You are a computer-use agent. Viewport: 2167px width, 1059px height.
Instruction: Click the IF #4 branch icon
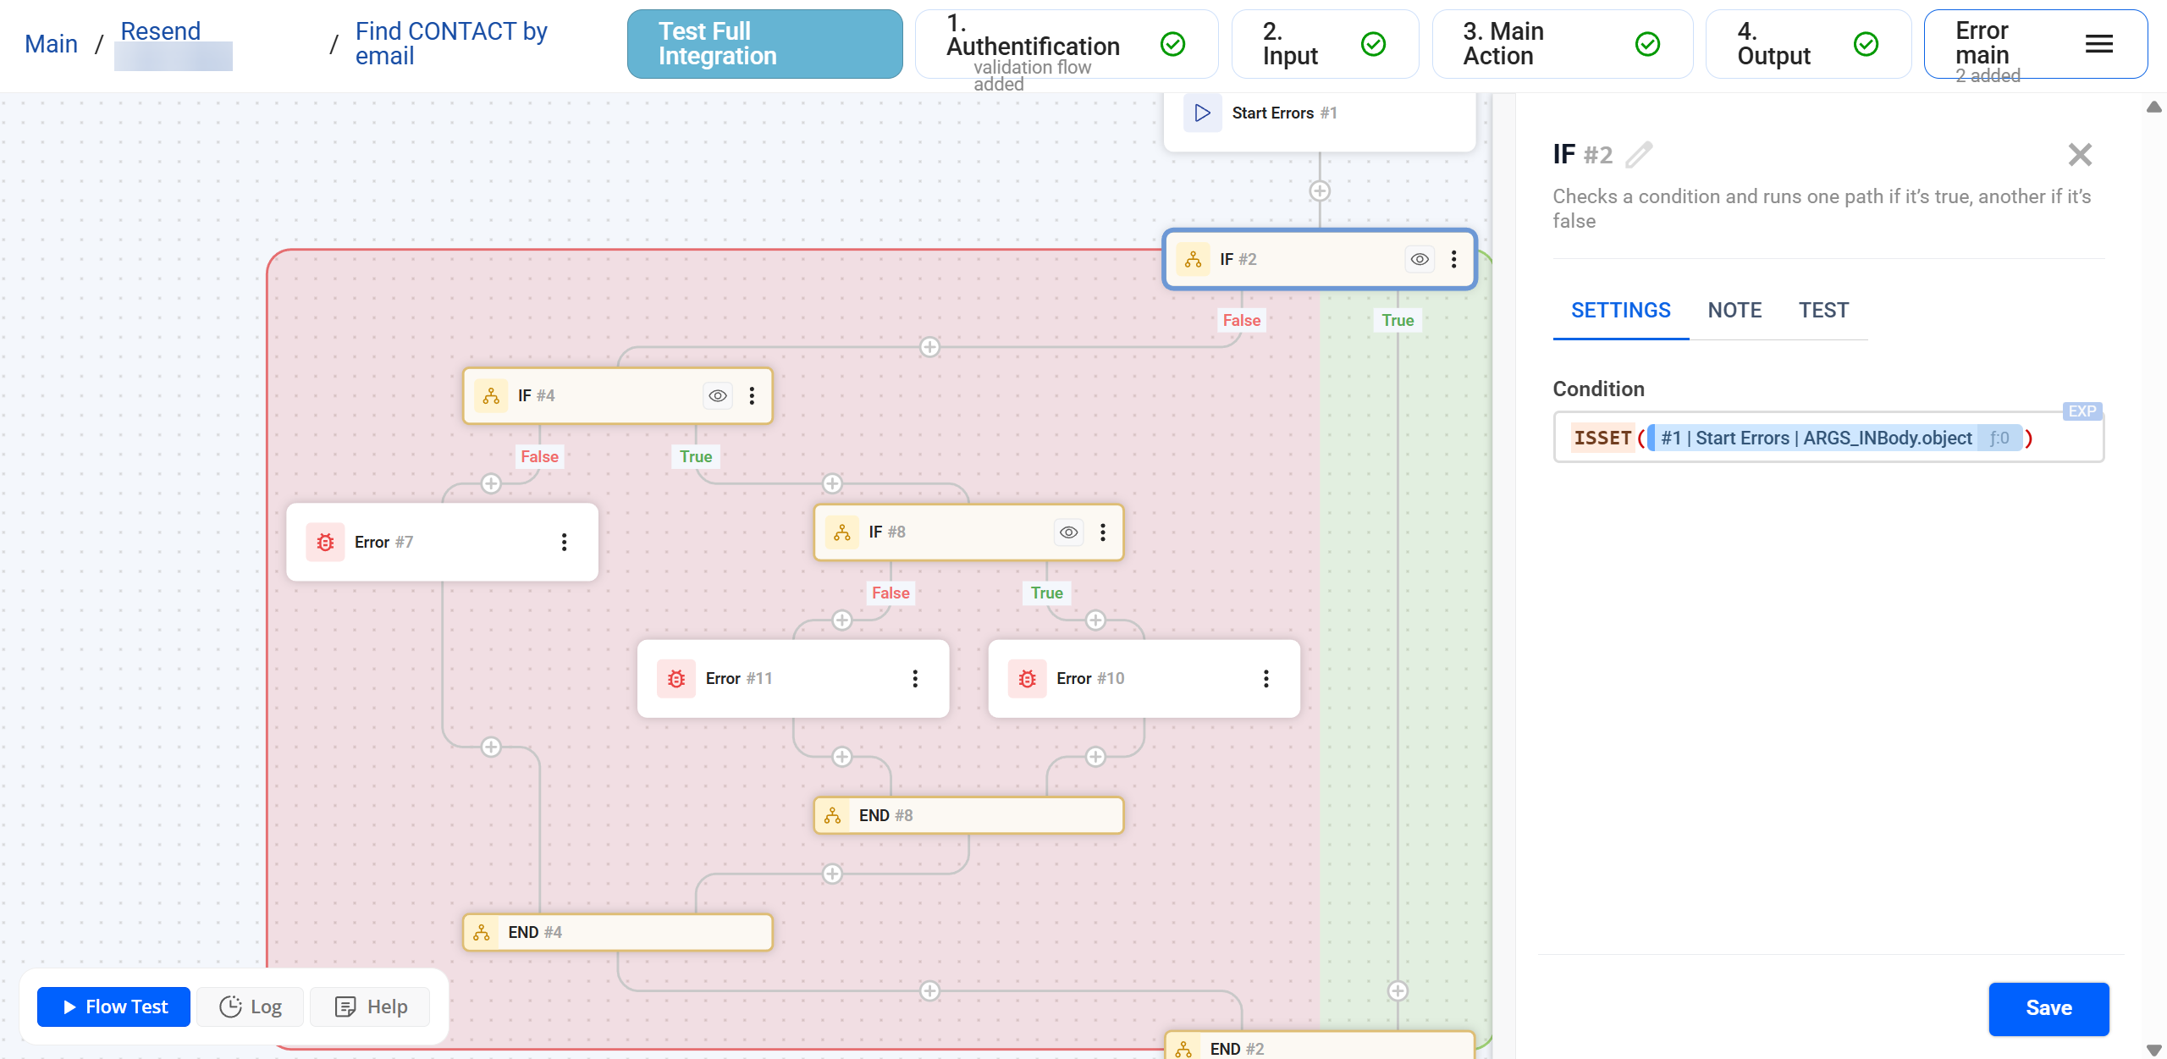tap(491, 396)
